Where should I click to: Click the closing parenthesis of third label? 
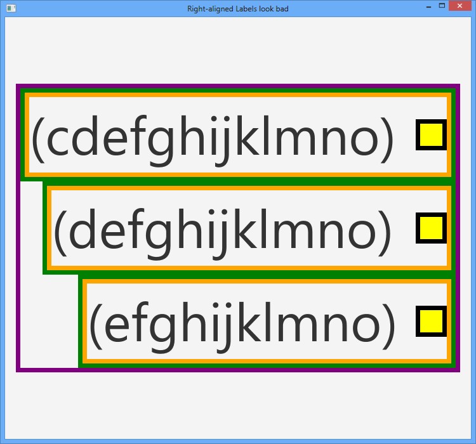click(x=388, y=325)
